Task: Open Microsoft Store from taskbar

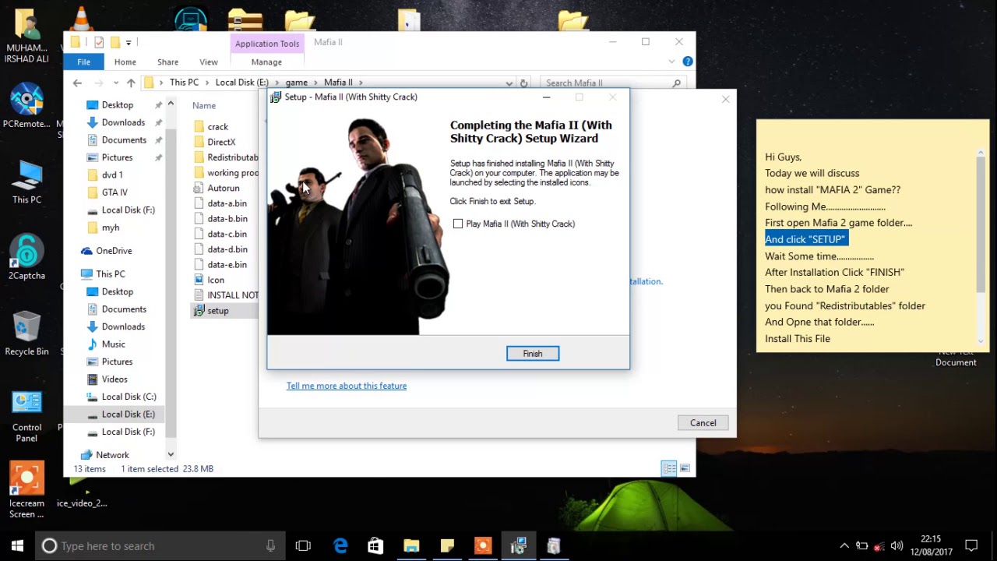Action: (375, 546)
